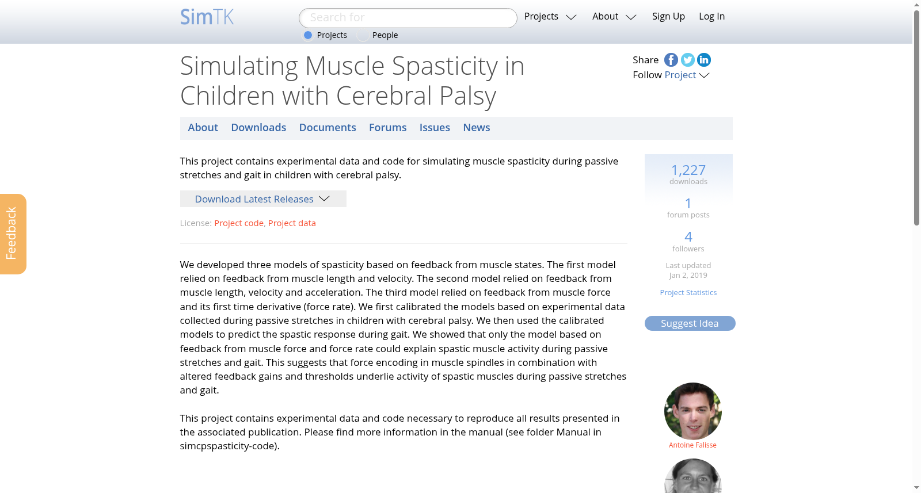Click the Suggest Idea button
Screen dimensions: 921x493
pos(690,323)
